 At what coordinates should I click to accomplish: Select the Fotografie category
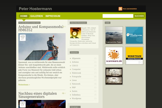tap(77, 77)
